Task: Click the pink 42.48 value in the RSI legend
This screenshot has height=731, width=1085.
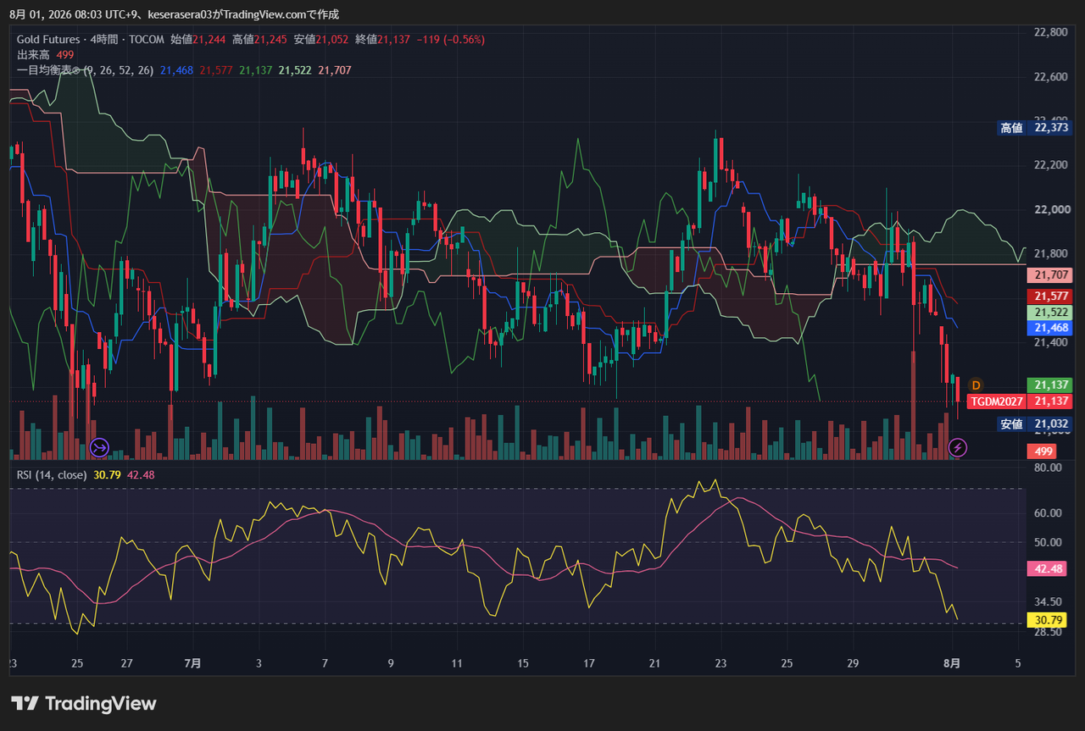Action: pos(141,475)
